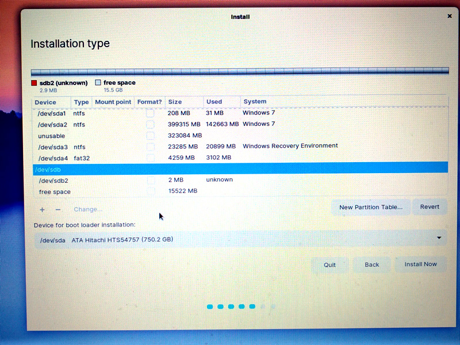Sort by Size column header
This screenshot has height=345, width=460.
pyautogui.click(x=175, y=102)
